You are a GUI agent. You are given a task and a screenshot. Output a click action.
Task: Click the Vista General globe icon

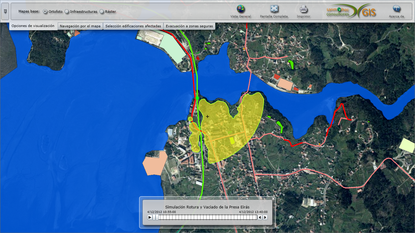point(241,9)
